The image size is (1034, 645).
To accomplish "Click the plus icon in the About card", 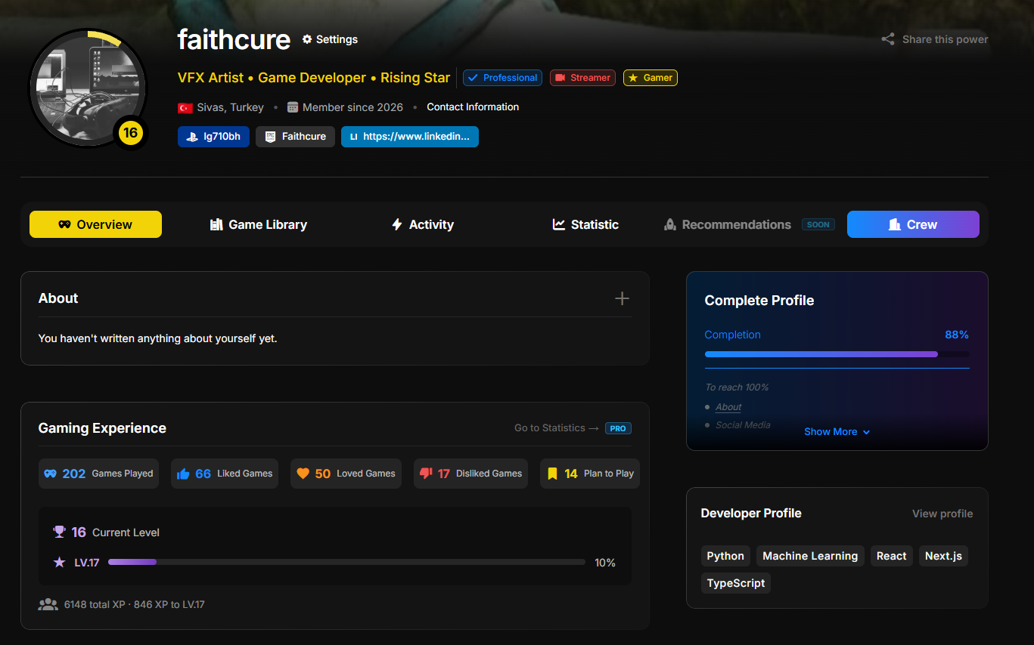I will click(x=622, y=298).
